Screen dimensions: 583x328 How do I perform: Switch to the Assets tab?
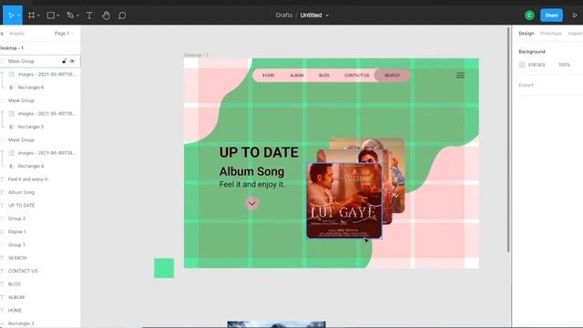point(16,34)
